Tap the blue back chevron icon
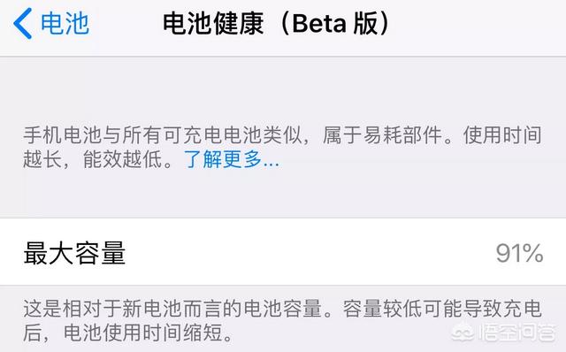Screen dimensions: 566x352 tap(22, 24)
